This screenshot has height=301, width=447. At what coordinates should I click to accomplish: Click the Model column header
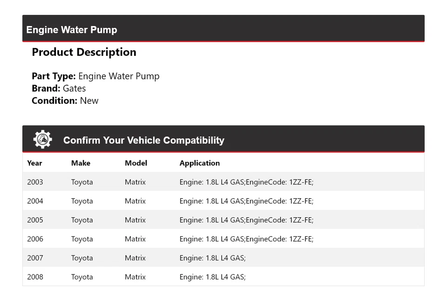pyautogui.click(x=135, y=163)
